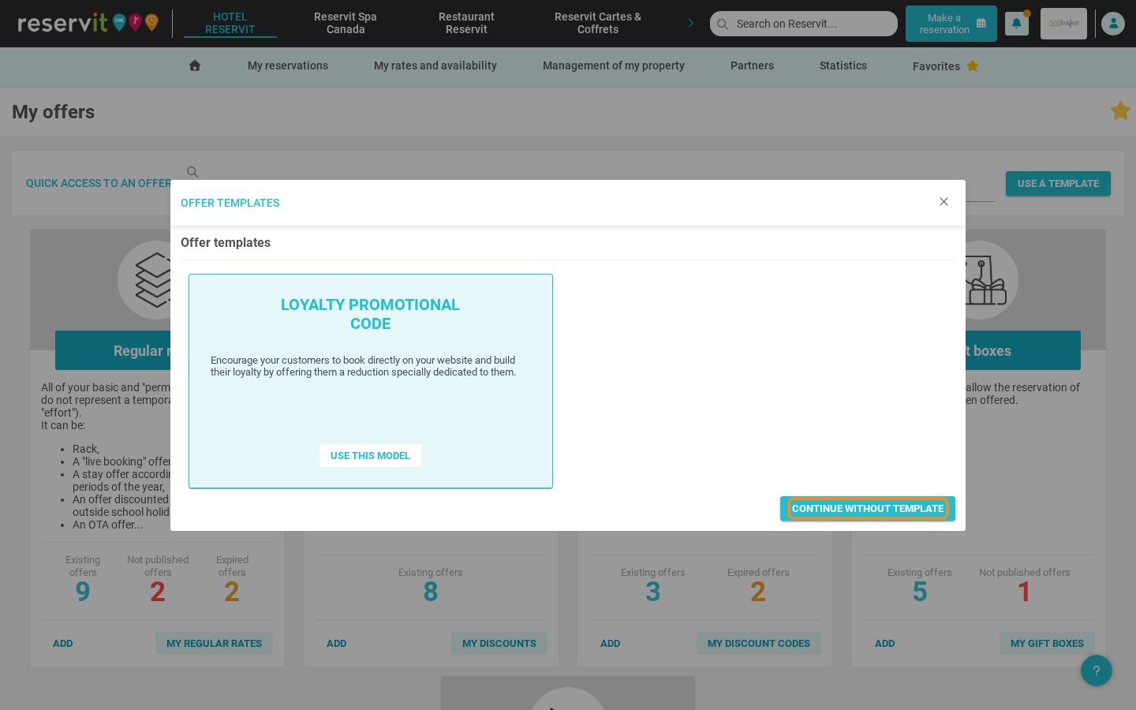This screenshot has width=1136, height=710.
Task: Click the gift box category icon
Action: click(x=986, y=282)
